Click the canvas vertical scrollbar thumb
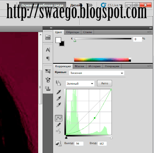Screen dimensions: 154x153 tap(40, 87)
